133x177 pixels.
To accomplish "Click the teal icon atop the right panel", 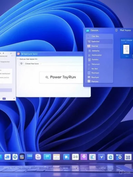I will coord(88,30).
